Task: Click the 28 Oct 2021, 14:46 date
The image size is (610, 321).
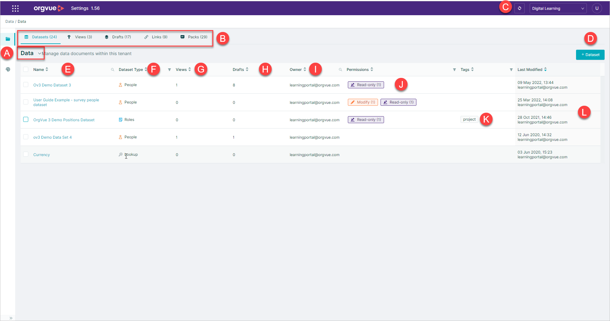Action: [534, 117]
